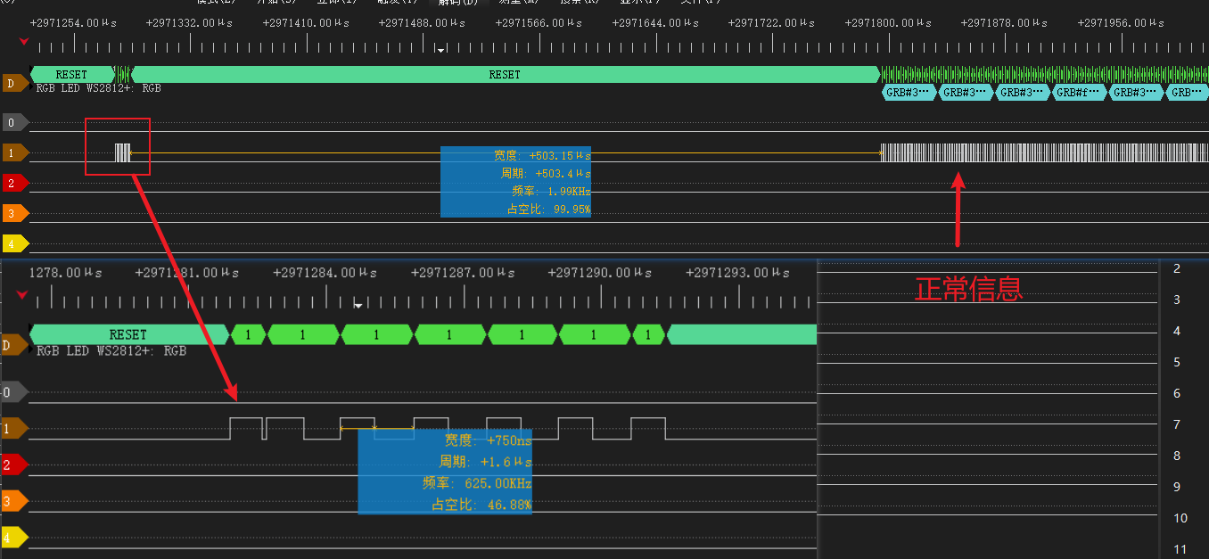Click the 625.00KHz frequency measurement box

click(x=445, y=483)
